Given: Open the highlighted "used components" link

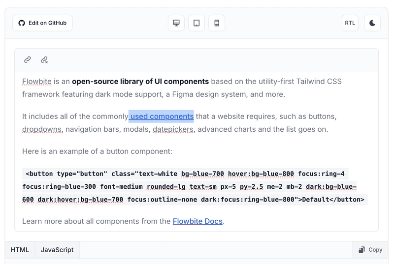Looking at the screenshot, I should pos(161,117).
